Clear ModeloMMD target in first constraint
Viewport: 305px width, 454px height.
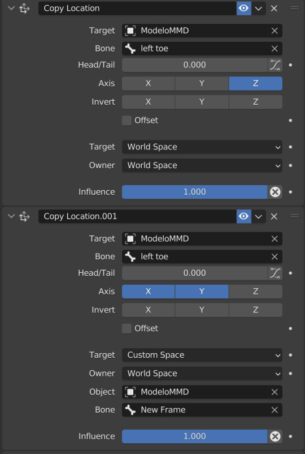coord(274,31)
